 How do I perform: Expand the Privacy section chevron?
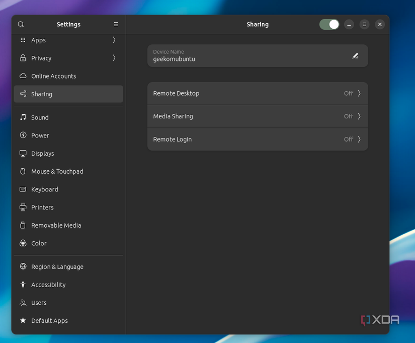114,58
